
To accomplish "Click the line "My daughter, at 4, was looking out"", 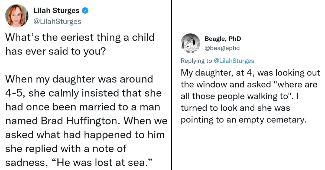I will 250,73.
